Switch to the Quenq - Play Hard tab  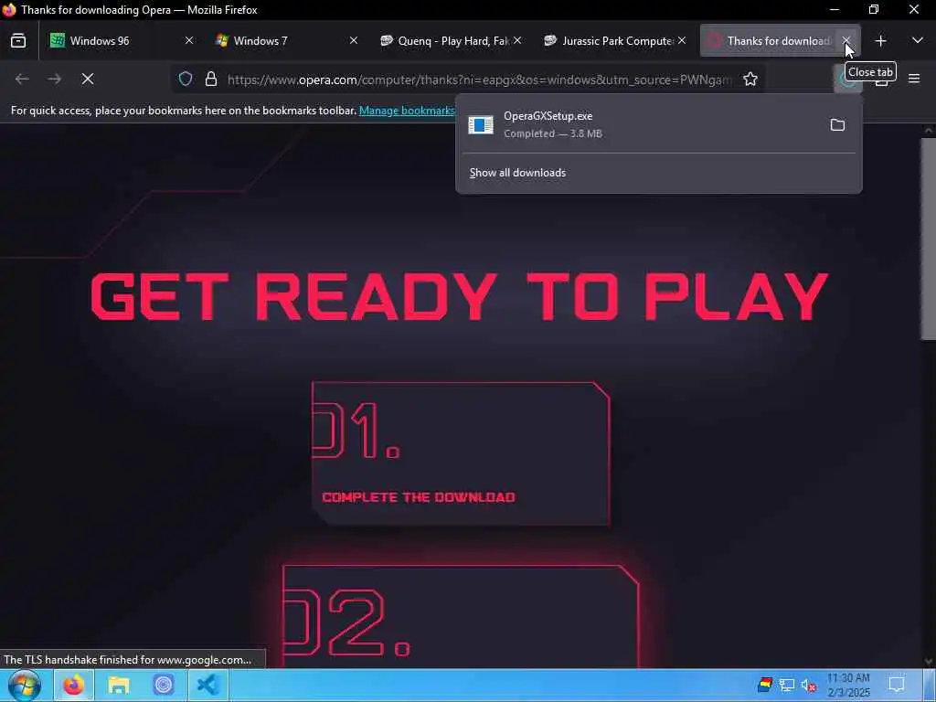450,40
